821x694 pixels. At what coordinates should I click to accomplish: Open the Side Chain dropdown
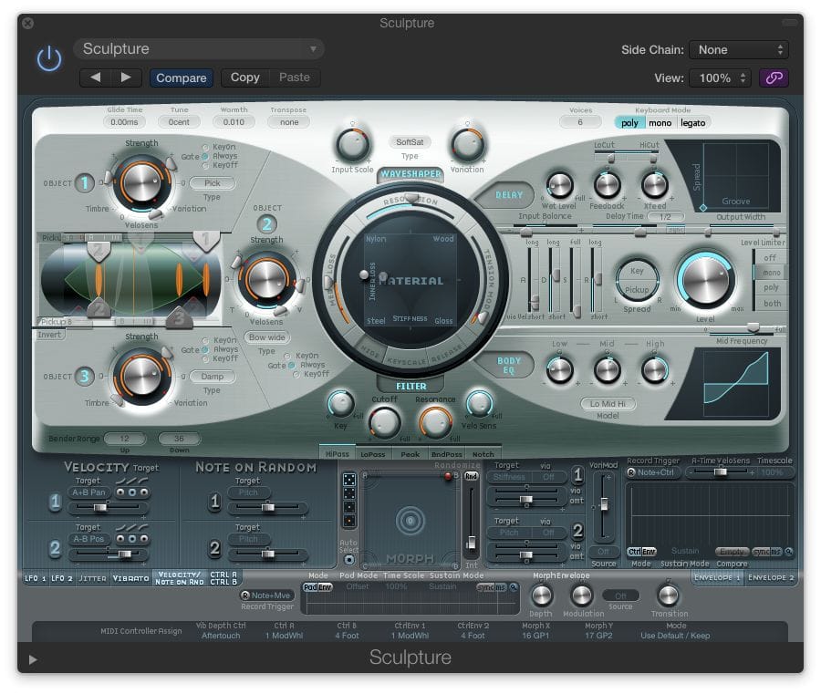[738, 50]
